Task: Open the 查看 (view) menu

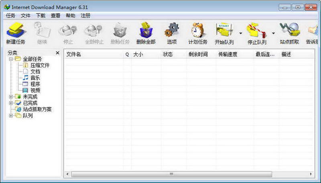Action: coord(55,16)
